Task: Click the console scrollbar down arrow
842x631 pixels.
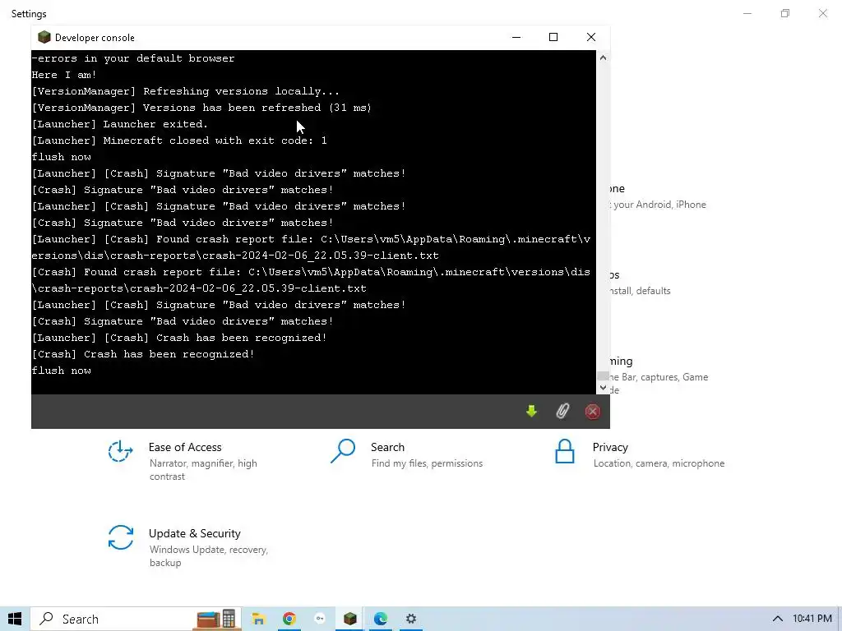Action: click(x=603, y=388)
